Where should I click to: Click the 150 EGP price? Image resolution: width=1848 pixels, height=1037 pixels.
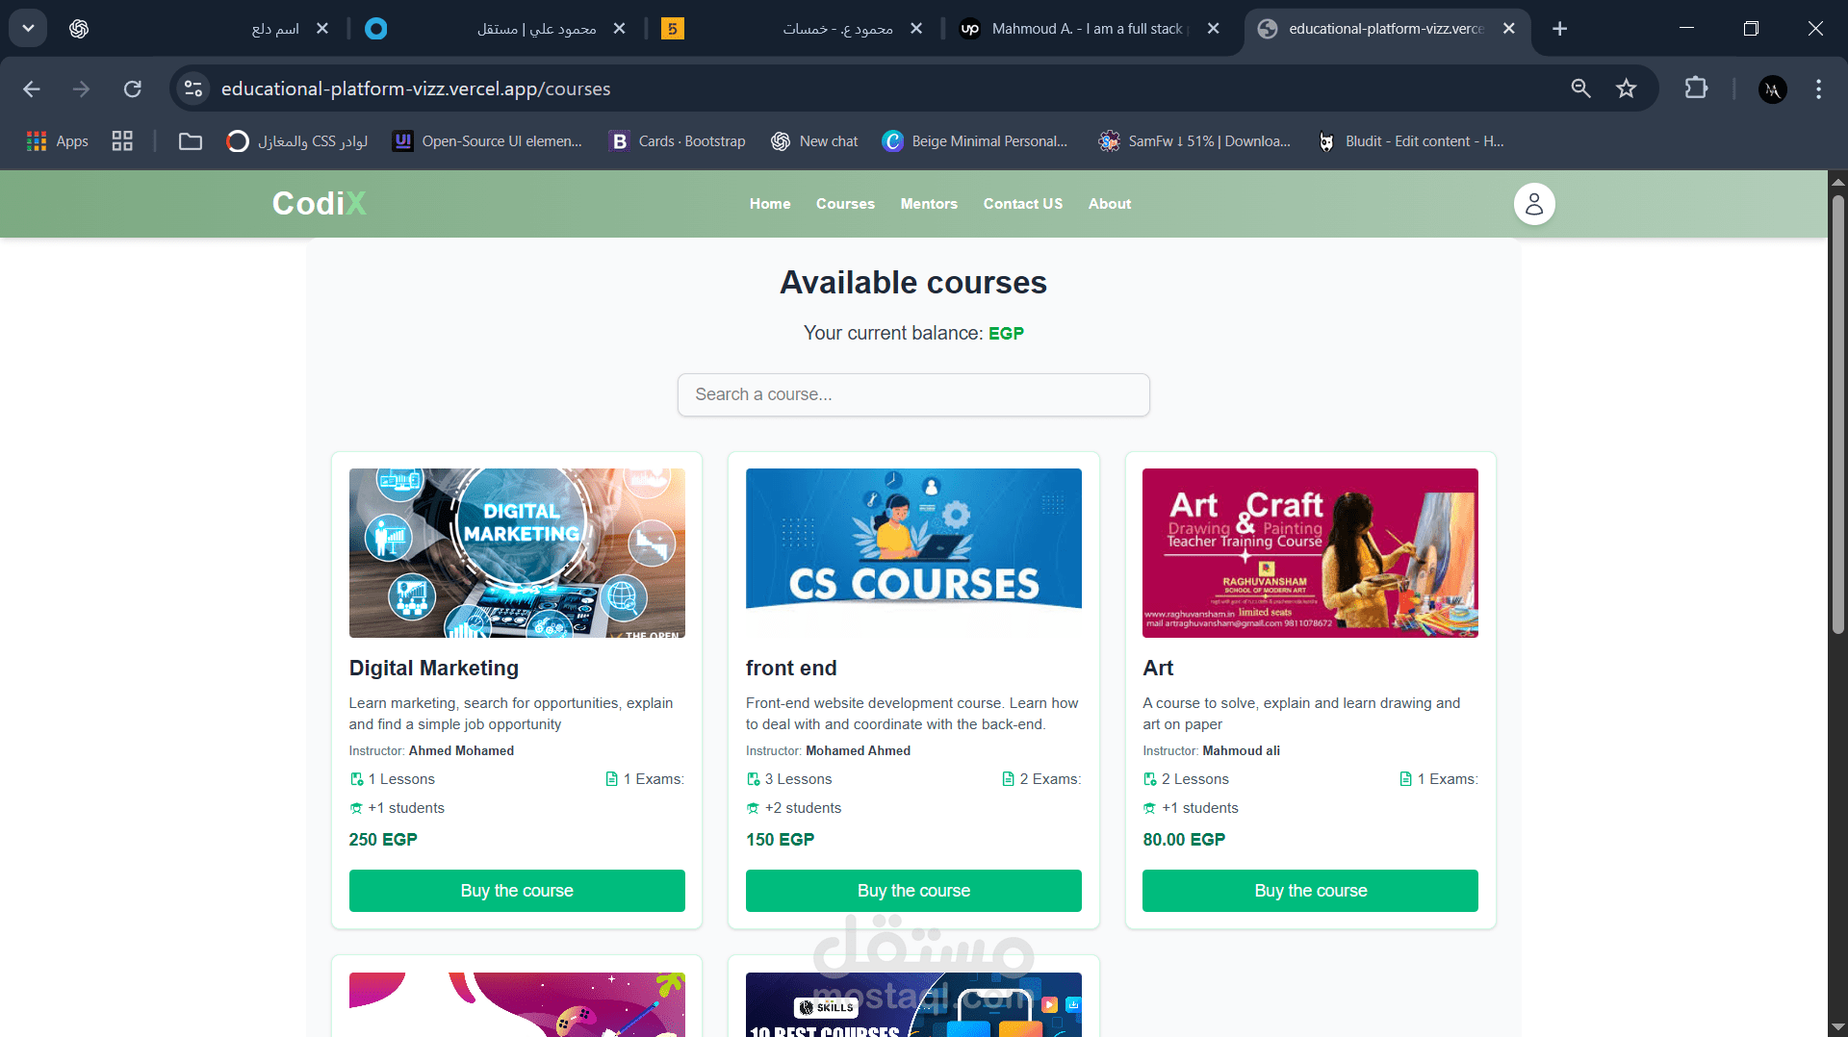click(780, 840)
